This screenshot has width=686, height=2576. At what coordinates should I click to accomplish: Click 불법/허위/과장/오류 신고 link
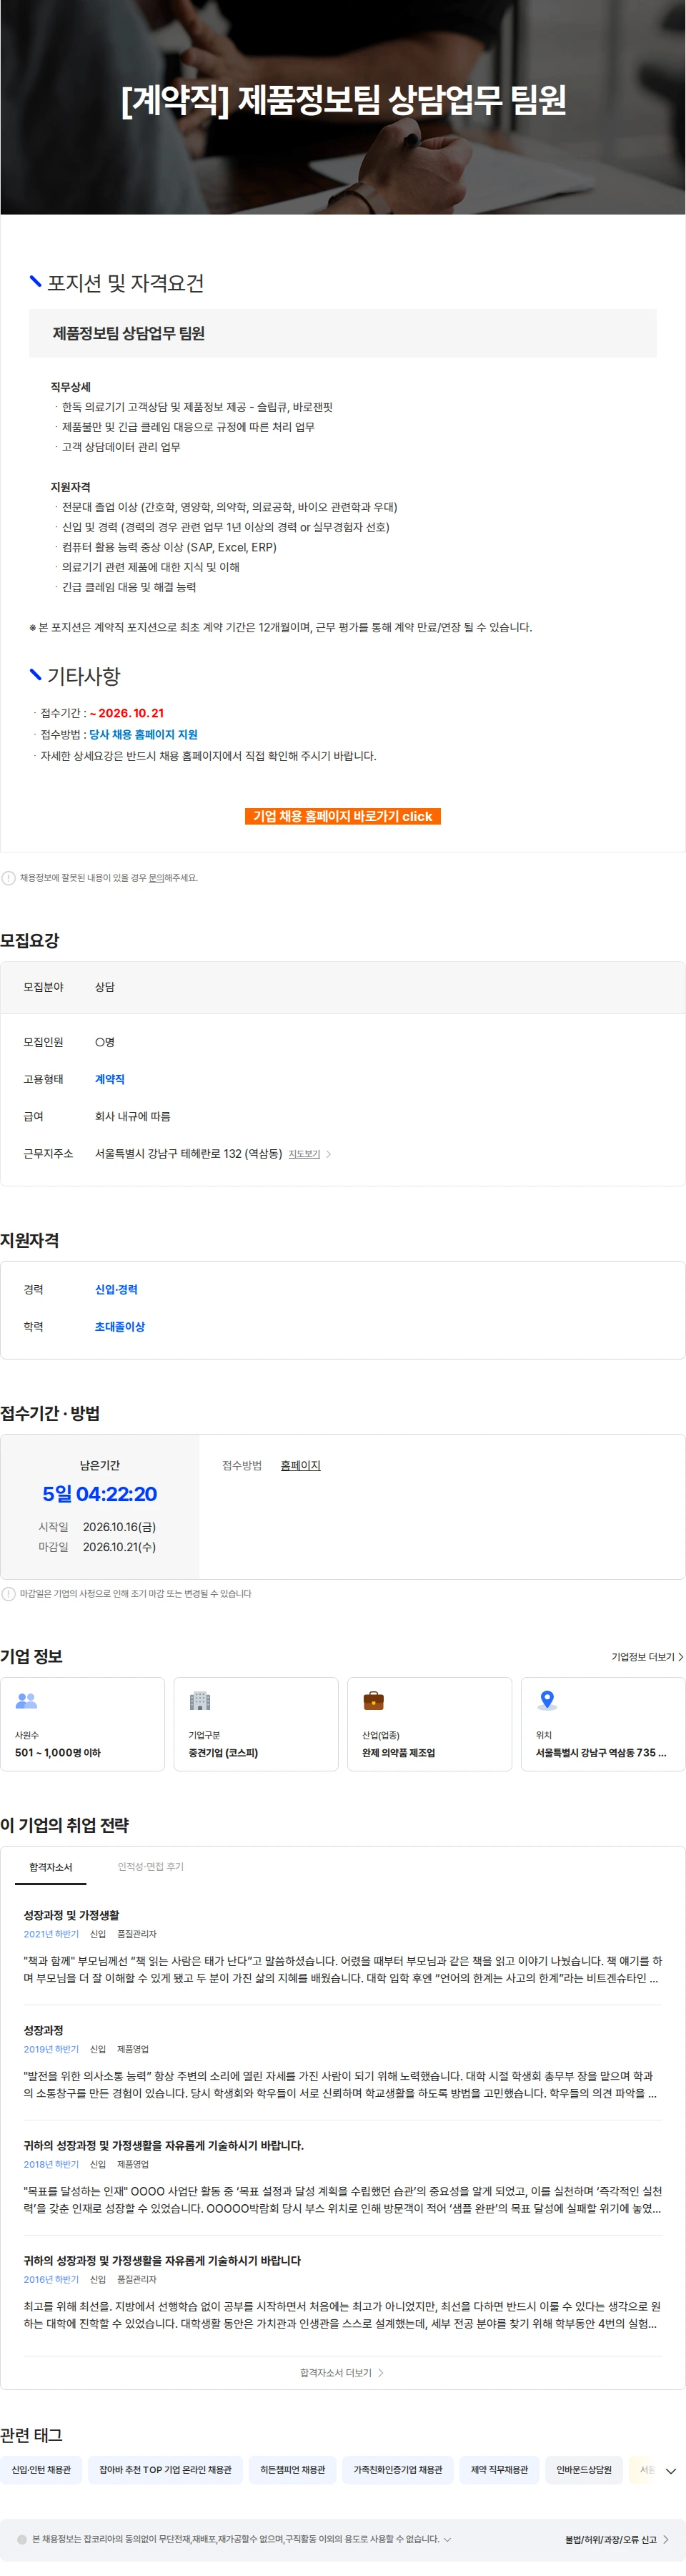click(x=611, y=2540)
